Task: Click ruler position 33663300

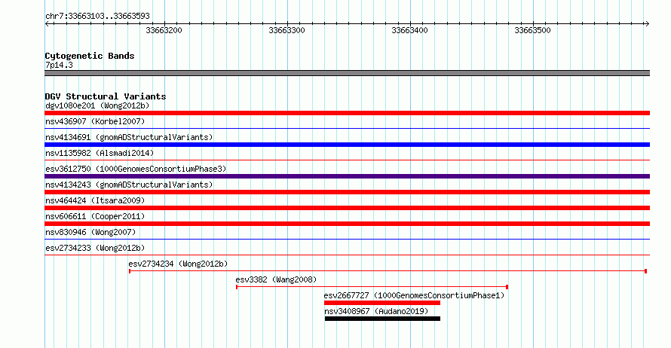Action: (286, 30)
